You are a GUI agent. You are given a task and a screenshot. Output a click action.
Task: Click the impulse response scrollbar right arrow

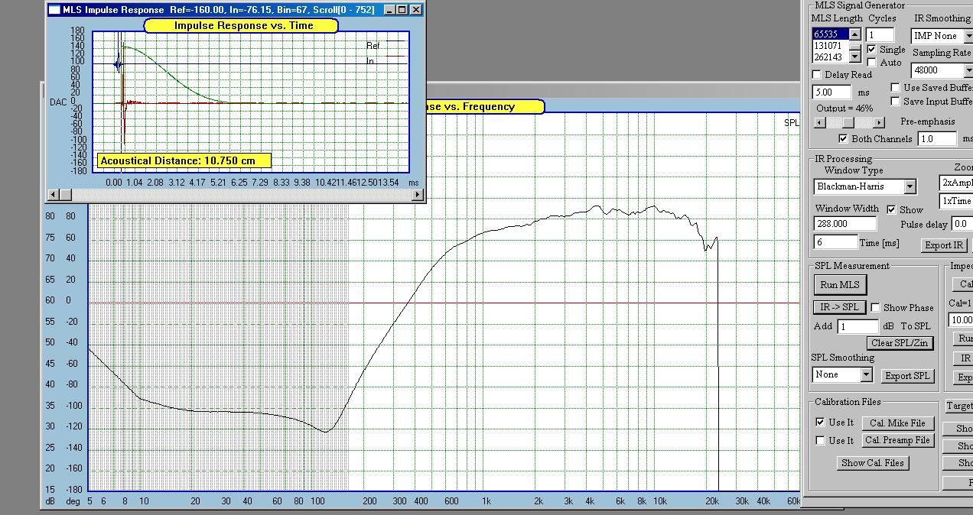[418, 195]
